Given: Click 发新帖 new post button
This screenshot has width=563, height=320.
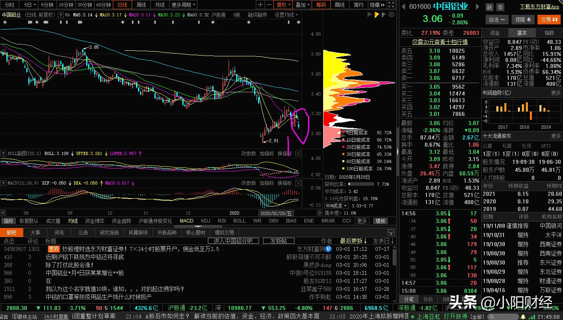Looking at the screenshot, I should [279, 241].
